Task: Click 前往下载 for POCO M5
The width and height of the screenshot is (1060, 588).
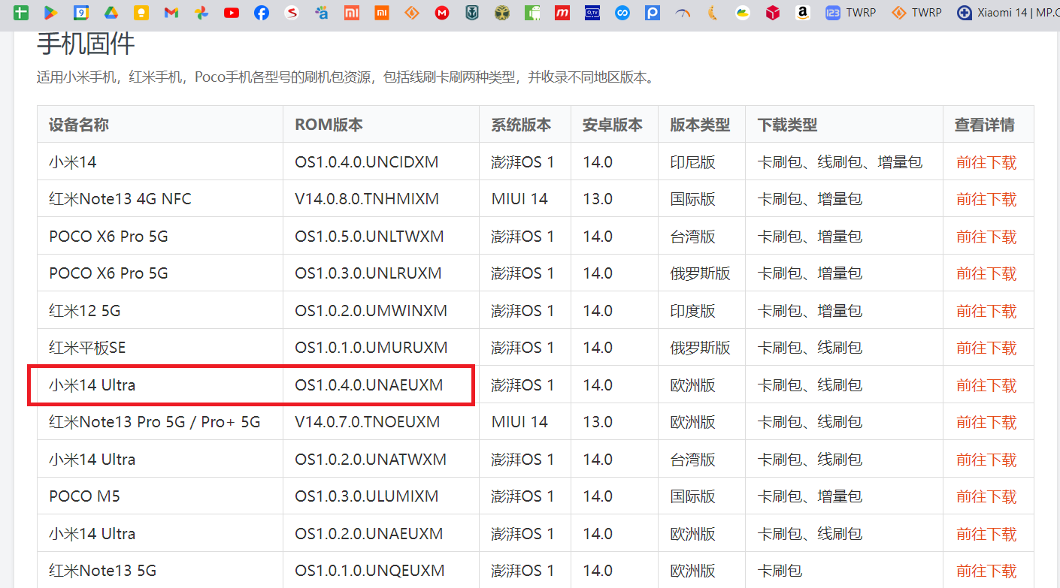Action: [x=986, y=497]
